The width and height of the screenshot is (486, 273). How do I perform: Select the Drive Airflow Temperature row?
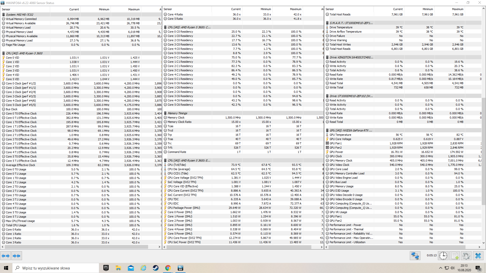pos(404,32)
